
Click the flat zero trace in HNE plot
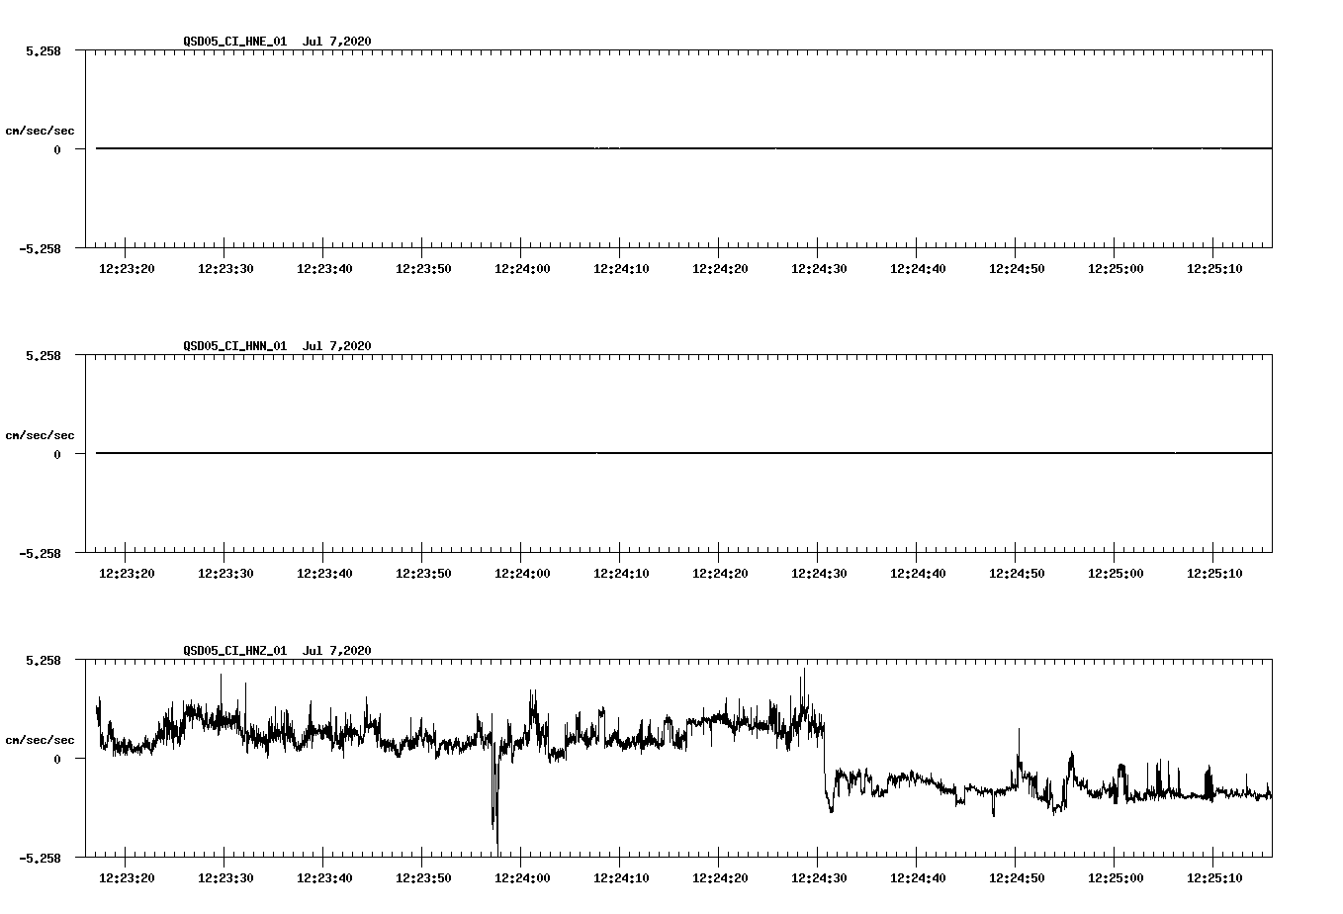point(683,148)
